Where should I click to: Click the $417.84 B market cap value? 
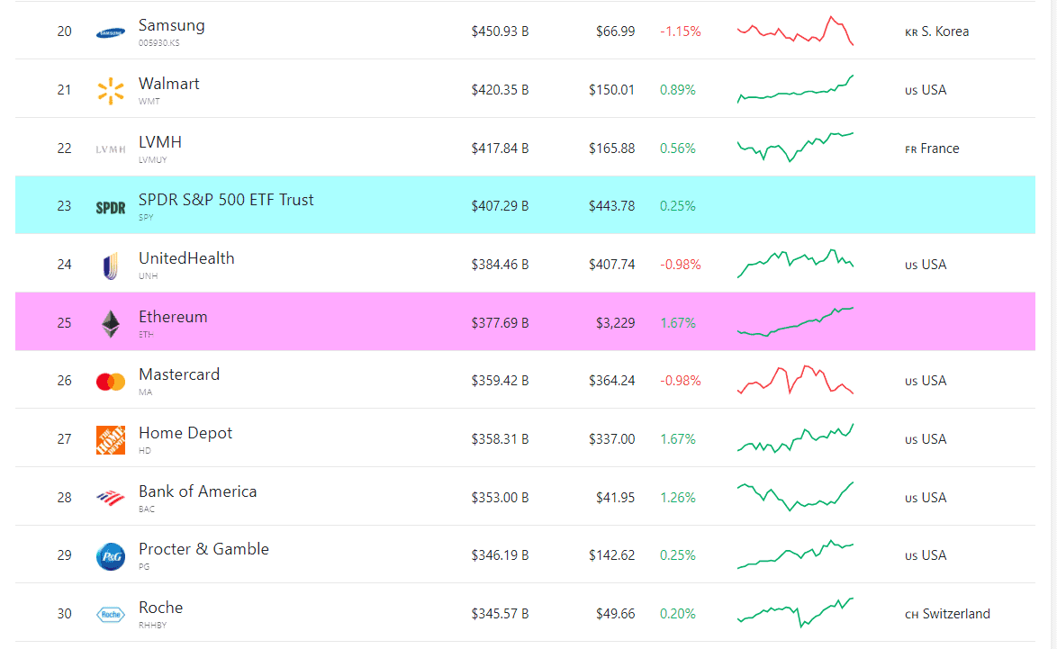click(x=500, y=149)
